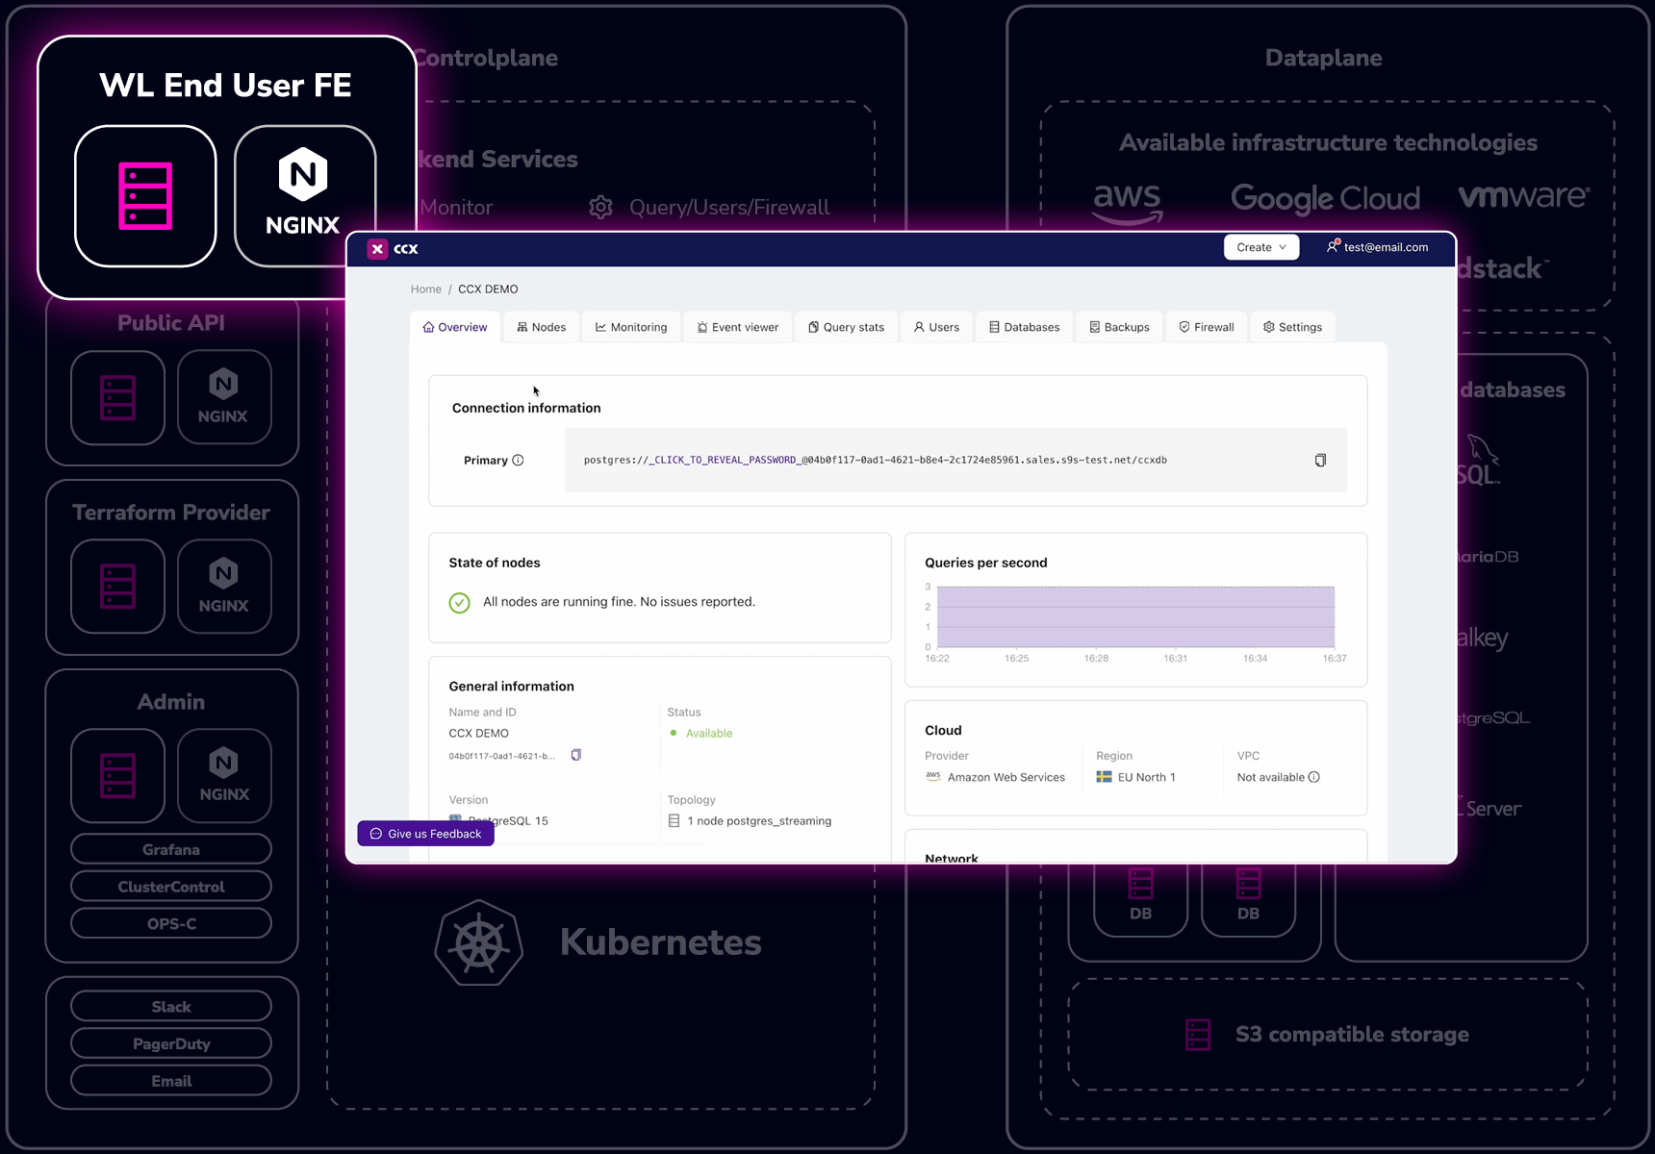This screenshot has height=1154, width=1655.
Task: Open the Backups tab
Action: tap(1119, 327)
